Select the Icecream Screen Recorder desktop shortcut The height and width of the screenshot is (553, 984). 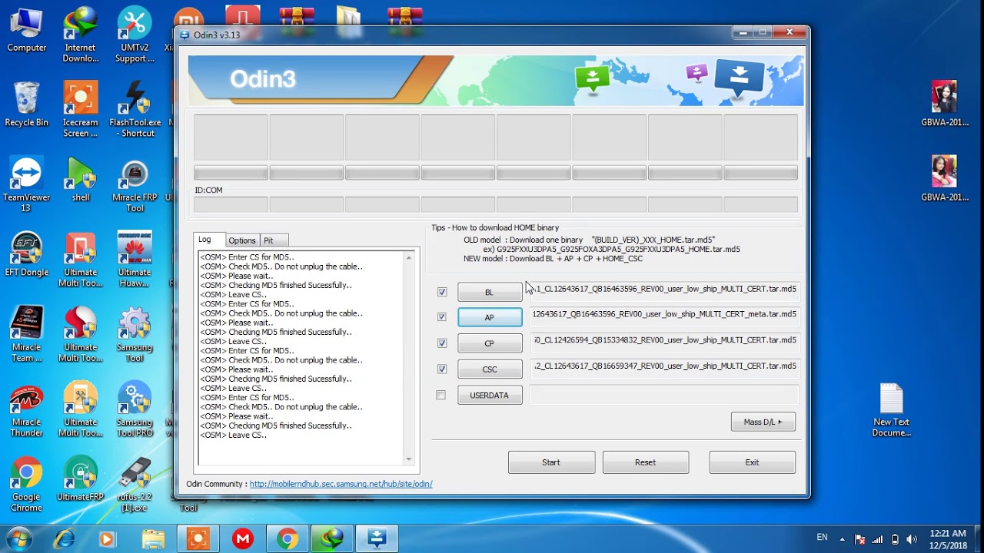pos(81,110)
